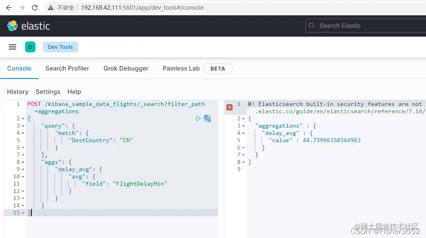Click the fold end marker on request line 12

[23, 191]
